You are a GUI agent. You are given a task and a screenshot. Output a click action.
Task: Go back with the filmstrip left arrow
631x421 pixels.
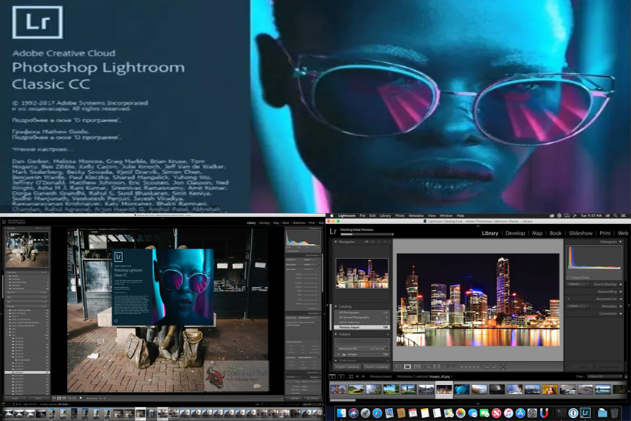357,376
